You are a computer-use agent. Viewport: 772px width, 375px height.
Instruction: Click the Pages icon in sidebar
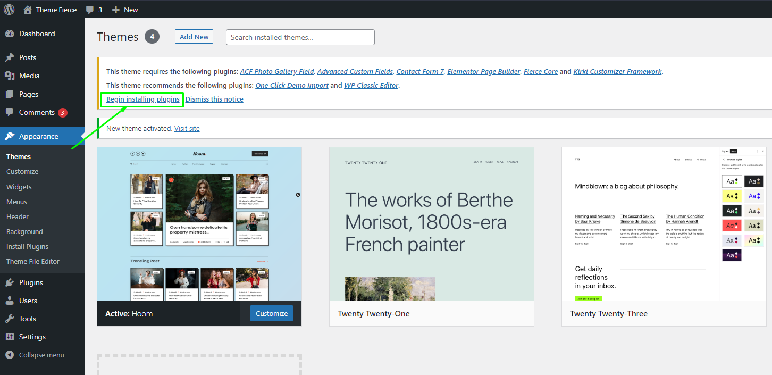(x=10, y=94)
